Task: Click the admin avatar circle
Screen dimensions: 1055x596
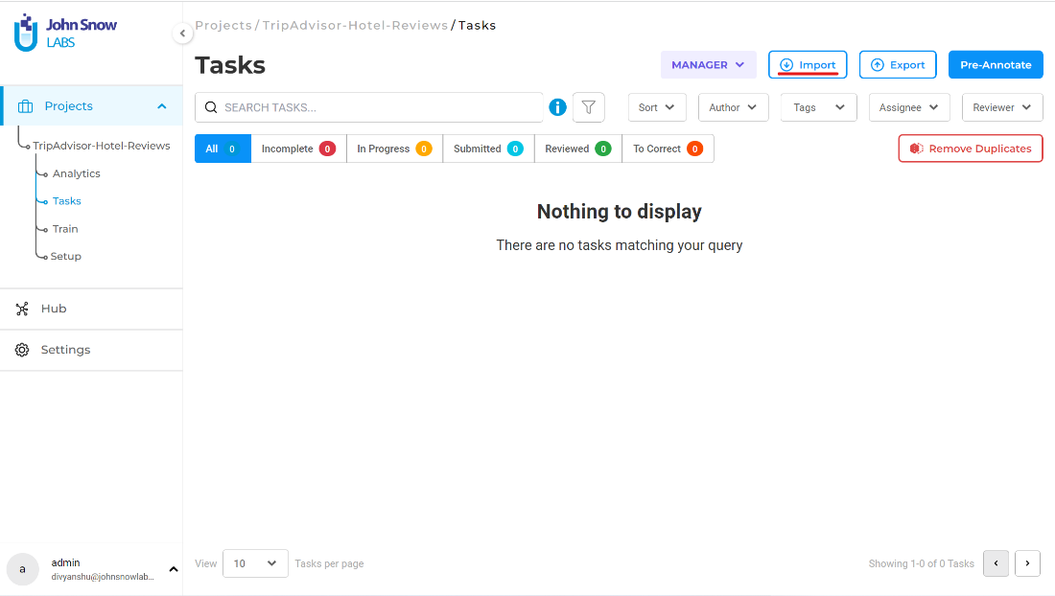Action: click(23, 569)
